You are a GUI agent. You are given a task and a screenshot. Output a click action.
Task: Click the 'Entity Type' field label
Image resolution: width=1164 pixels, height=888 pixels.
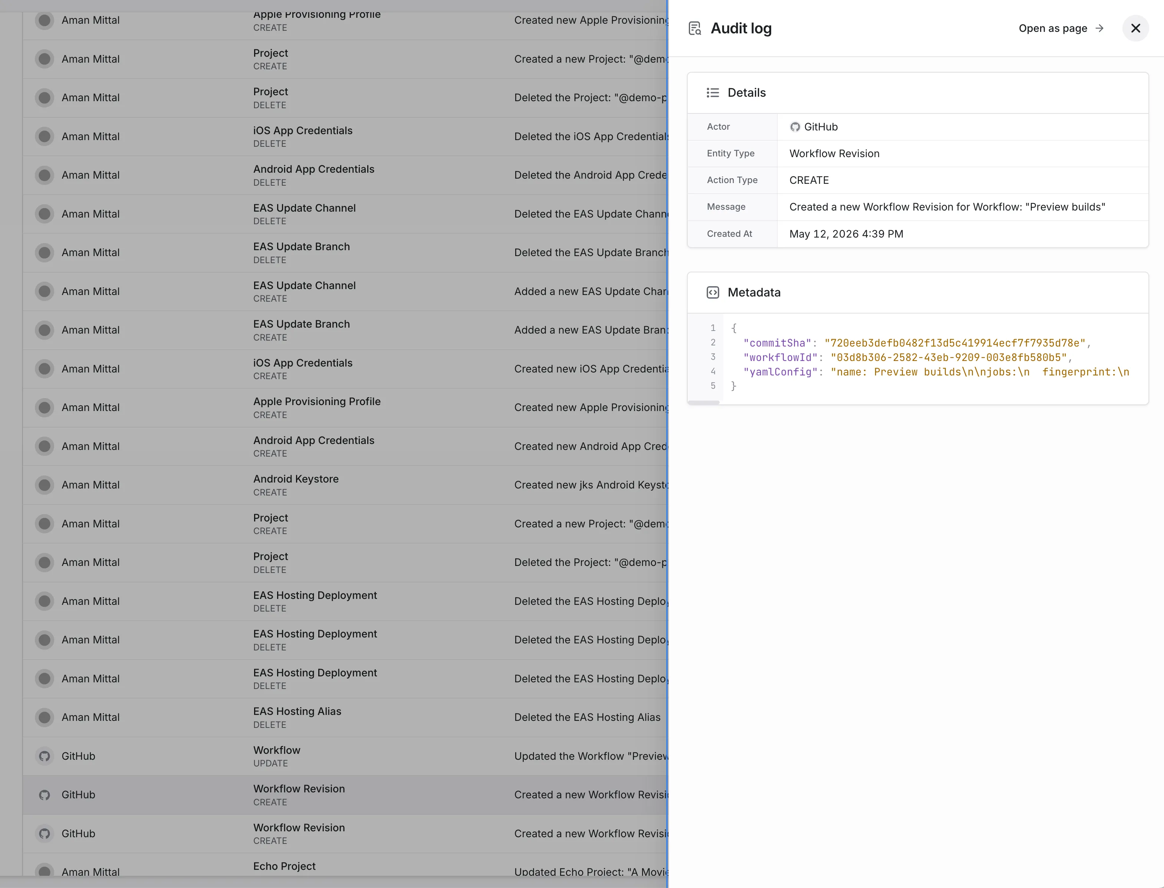click(731, 153)
